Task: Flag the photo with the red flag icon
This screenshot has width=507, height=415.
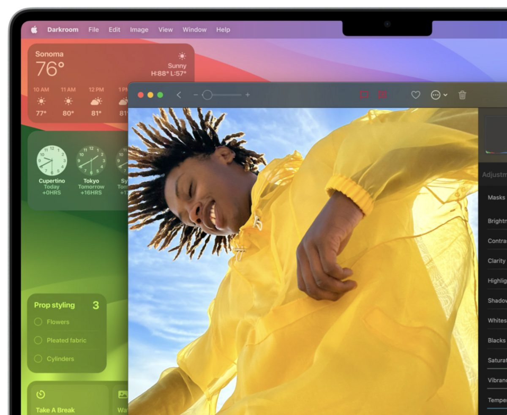Action: click(364, 95)
